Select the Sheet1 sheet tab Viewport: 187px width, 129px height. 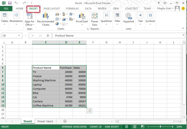pos(28,121)
